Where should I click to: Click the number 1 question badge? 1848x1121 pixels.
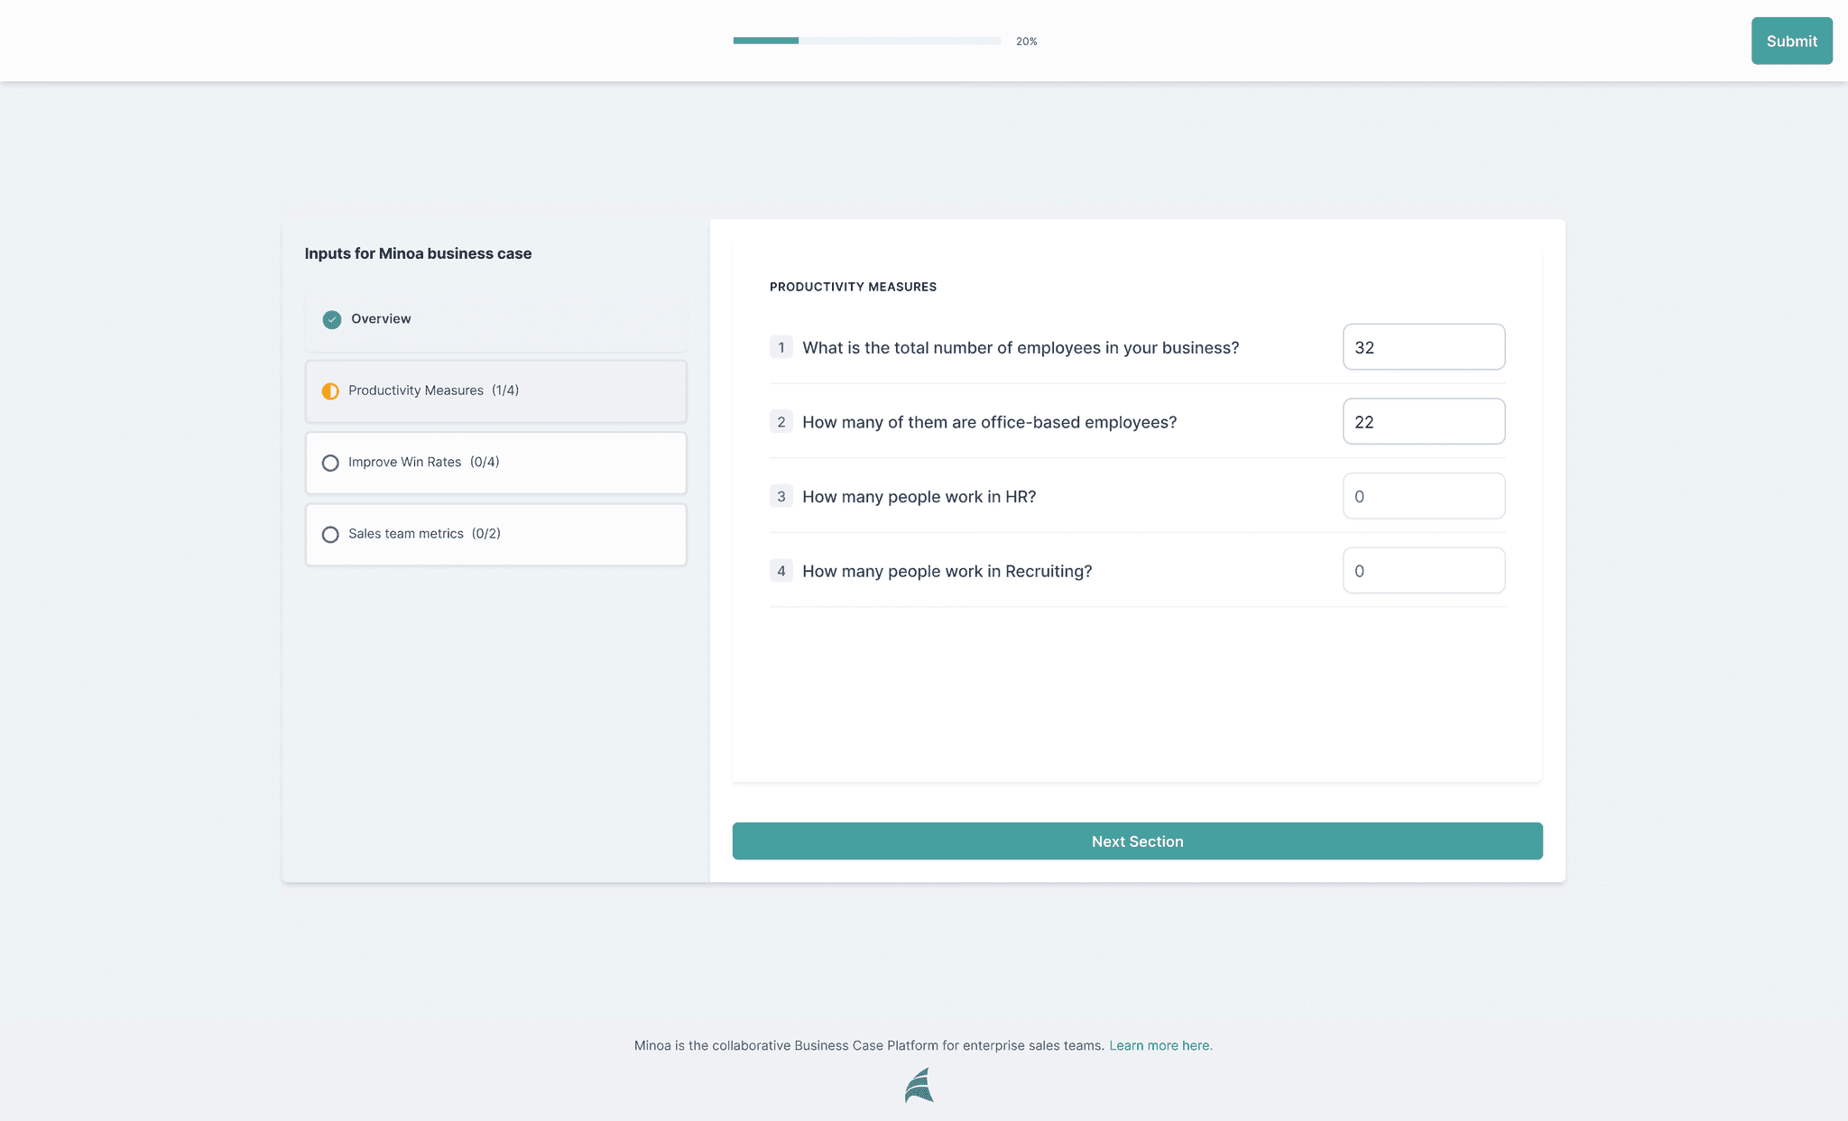click(781, 347)
